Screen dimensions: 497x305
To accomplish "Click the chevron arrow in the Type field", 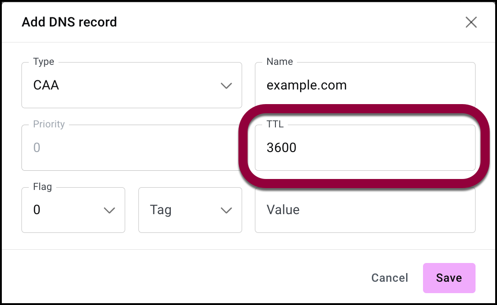I will (x=226, y=85).
